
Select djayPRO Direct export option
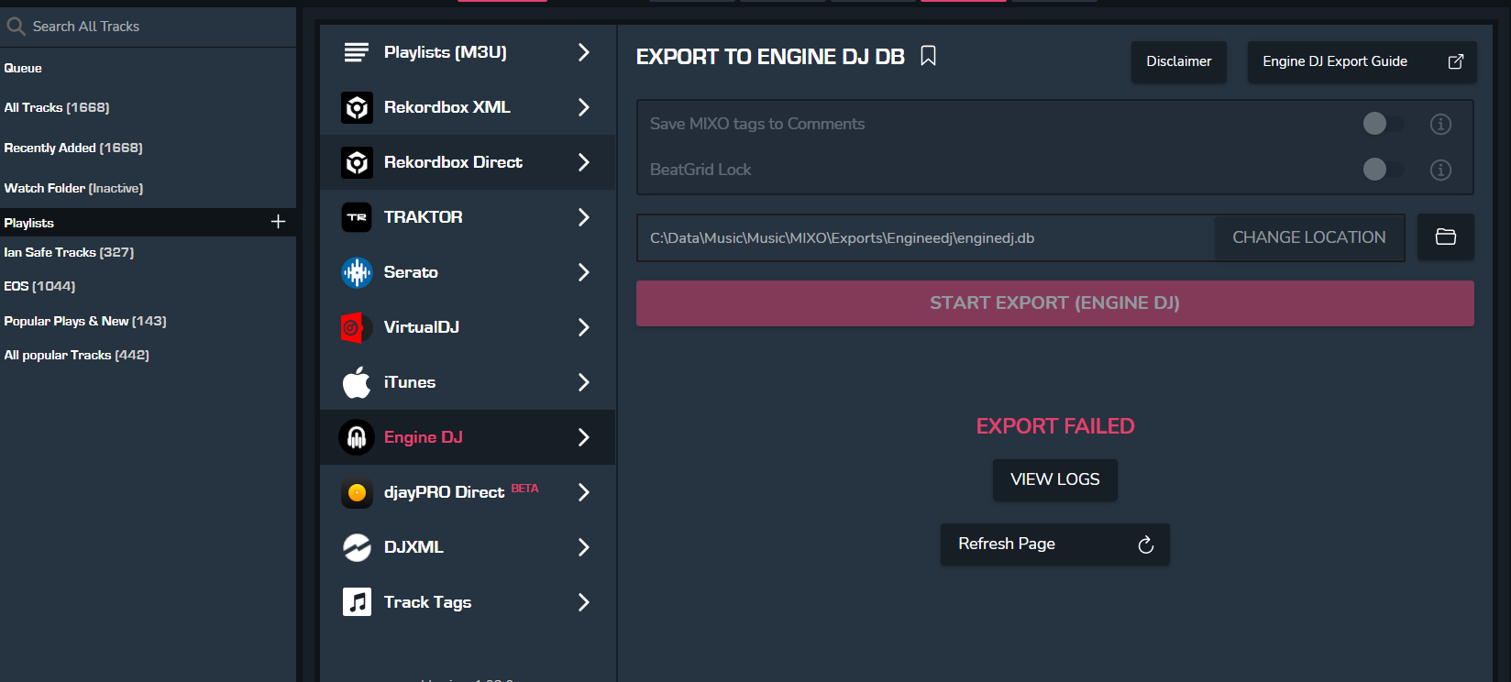468,492
